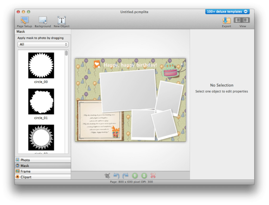The height and width of the screenshot is (205, 269).
Task: Add a New Object text item
Action: (x=61, y=20)
